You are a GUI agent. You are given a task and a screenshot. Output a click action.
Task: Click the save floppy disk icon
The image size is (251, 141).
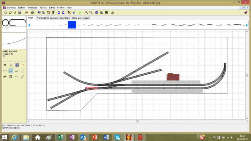20,13
